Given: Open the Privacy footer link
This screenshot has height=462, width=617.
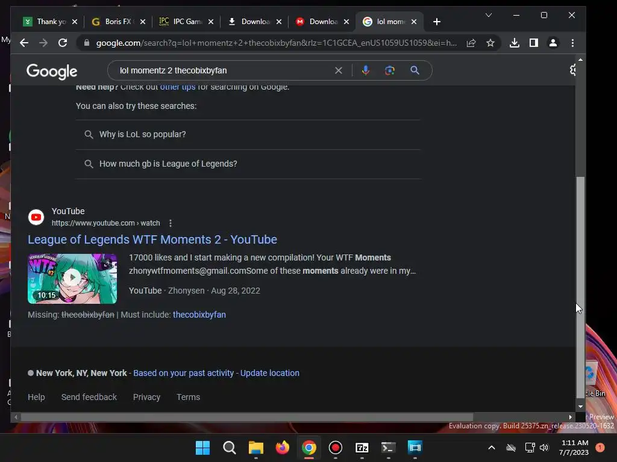Looking at the screenshot, I should point(146,397).
